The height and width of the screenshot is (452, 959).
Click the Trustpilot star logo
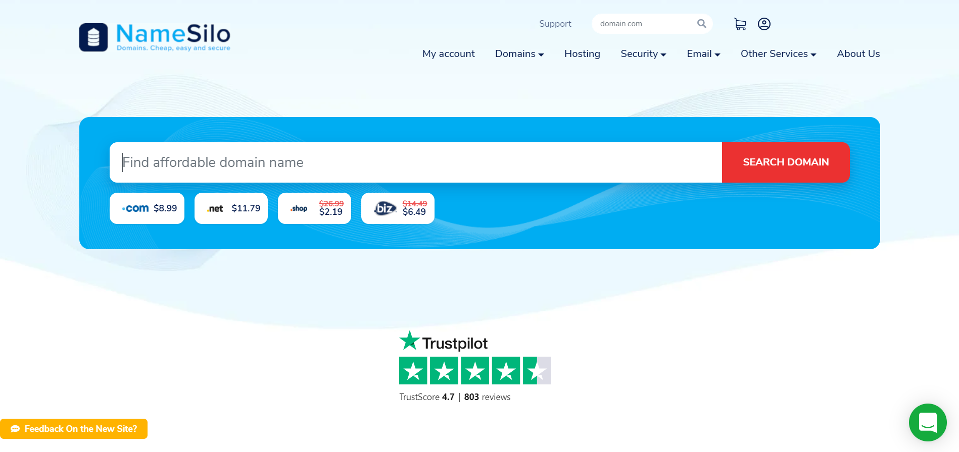(409, 341)
